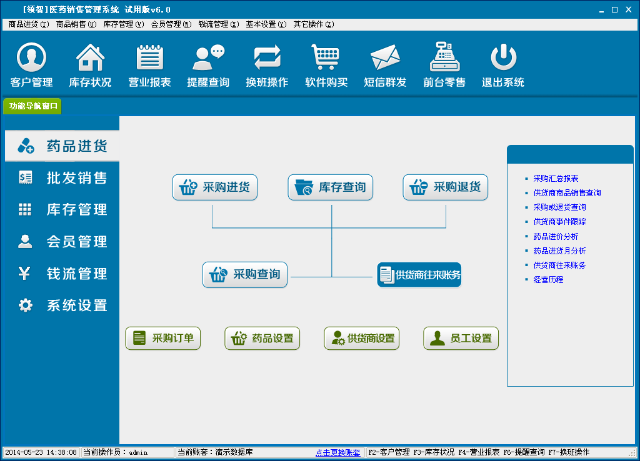Select the 功能导航窗口 tab
The height and width of the screenshot is (461, 640).
(32, 106)
